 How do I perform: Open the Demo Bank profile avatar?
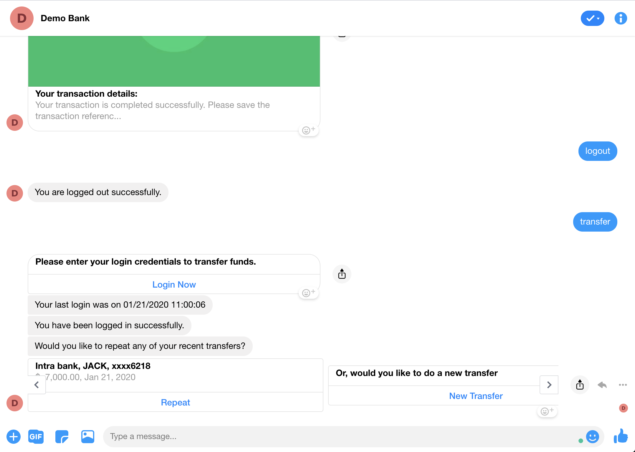(22, 18)
